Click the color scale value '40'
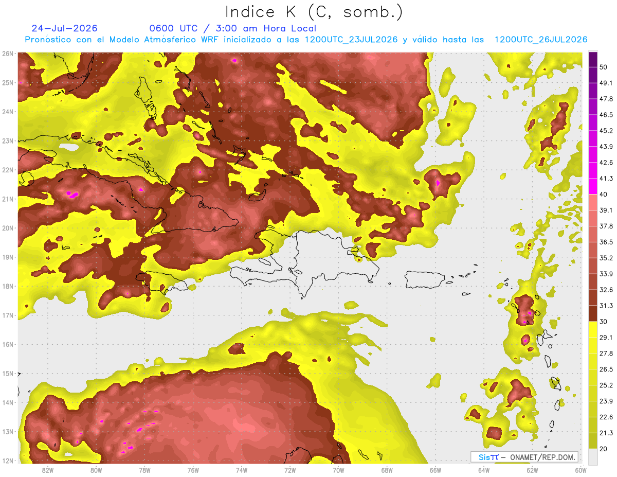 604,194
